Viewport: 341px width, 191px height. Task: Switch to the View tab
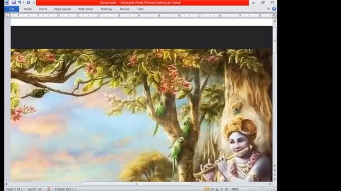(x=140, y=9)
